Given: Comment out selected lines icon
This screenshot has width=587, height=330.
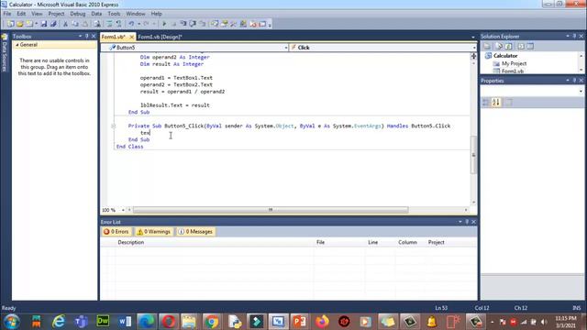Looking at the screenshot, I should 109,24.
